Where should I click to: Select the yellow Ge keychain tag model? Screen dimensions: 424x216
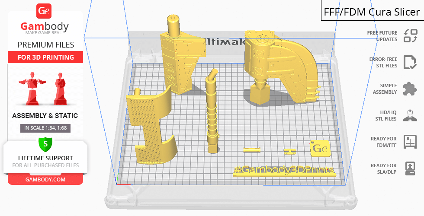tap(320, 148)
